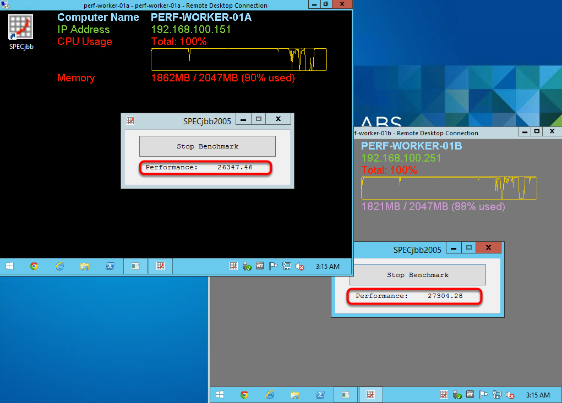Click SPECjbb tray icon in perf-worker-01b
This screenshot has height=403, width=562.
[x=444, y=394]
